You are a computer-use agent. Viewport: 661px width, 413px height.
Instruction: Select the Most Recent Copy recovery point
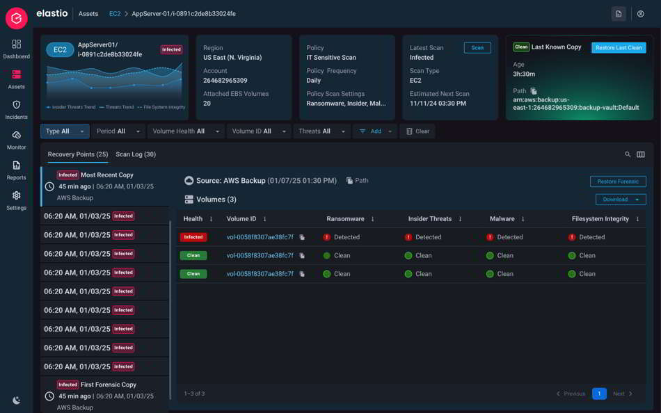pos(105,186)
